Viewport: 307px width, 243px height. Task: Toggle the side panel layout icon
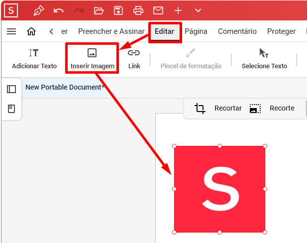point(11,89)
